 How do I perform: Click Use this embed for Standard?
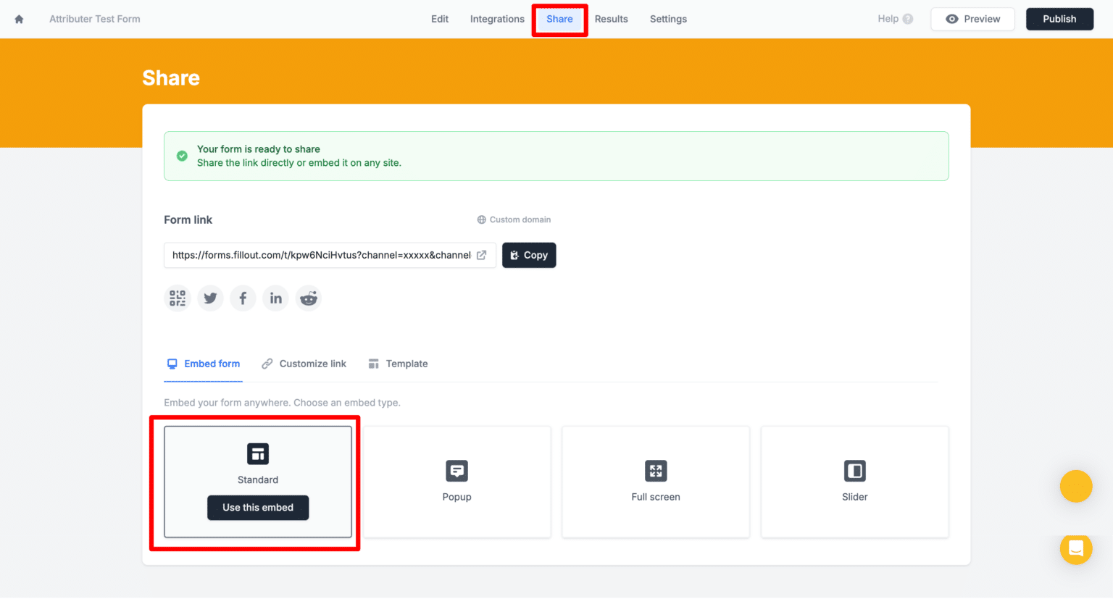coord(258,508)
